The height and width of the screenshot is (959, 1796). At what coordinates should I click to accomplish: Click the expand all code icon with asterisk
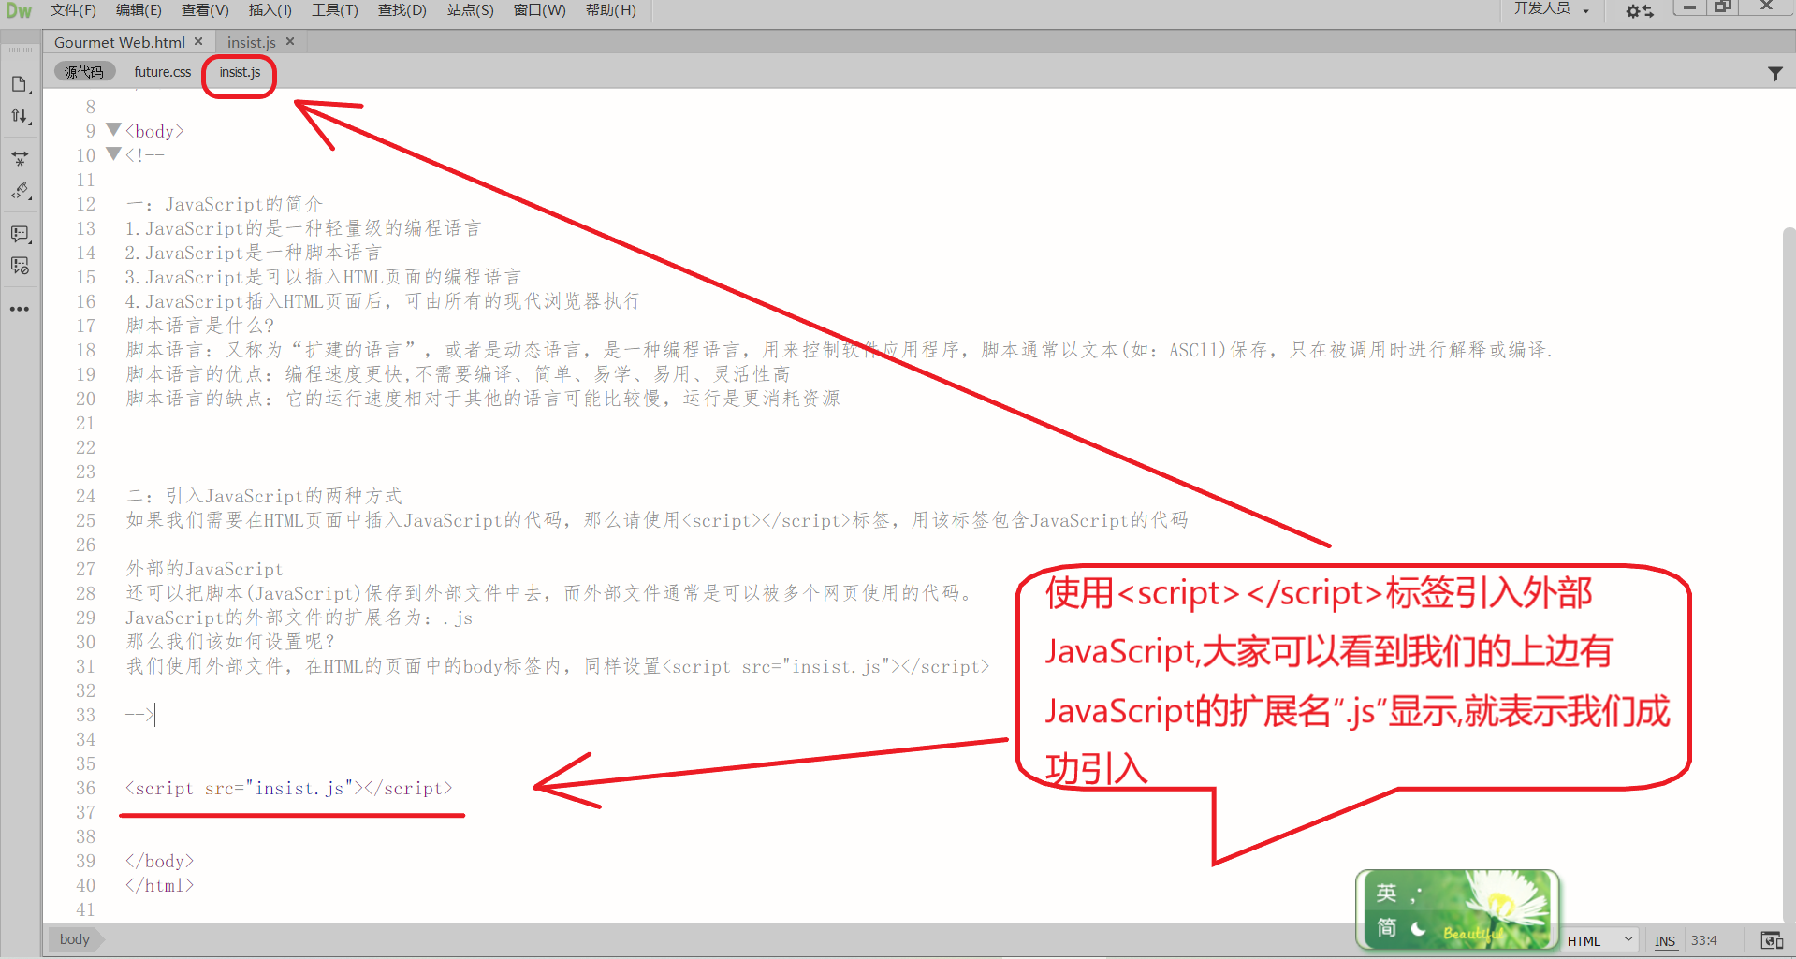[x=20, y=159]
